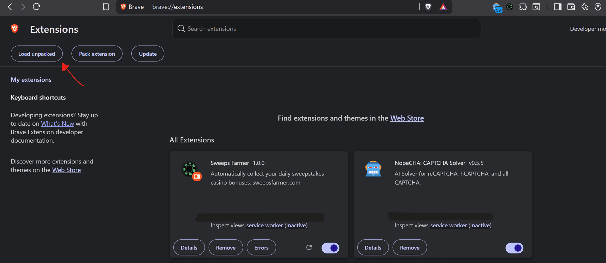Open Details for NopeCHA CAPTCHA Solver
606x263 pixels.
tap(373, 248)
